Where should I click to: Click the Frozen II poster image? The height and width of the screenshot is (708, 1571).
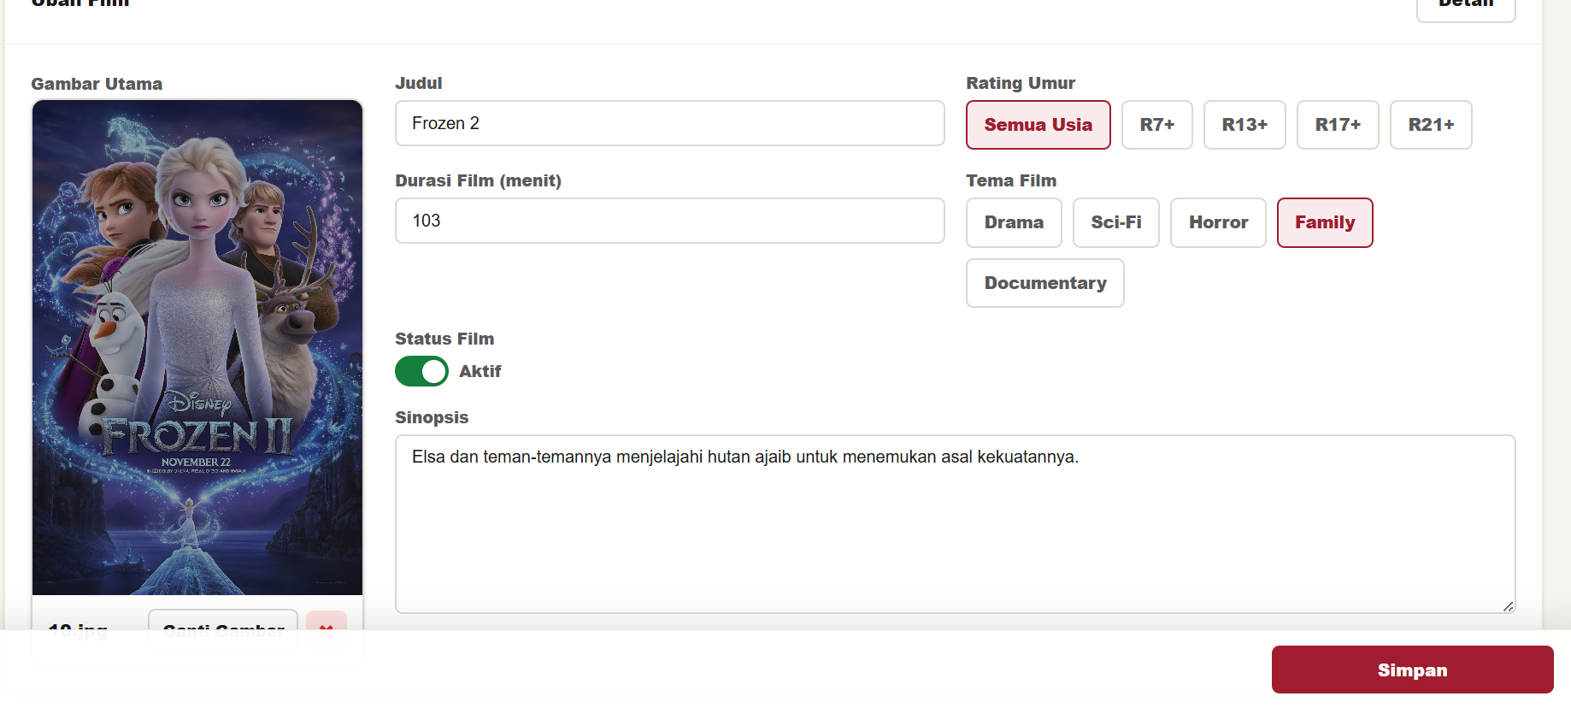[197, 347]
